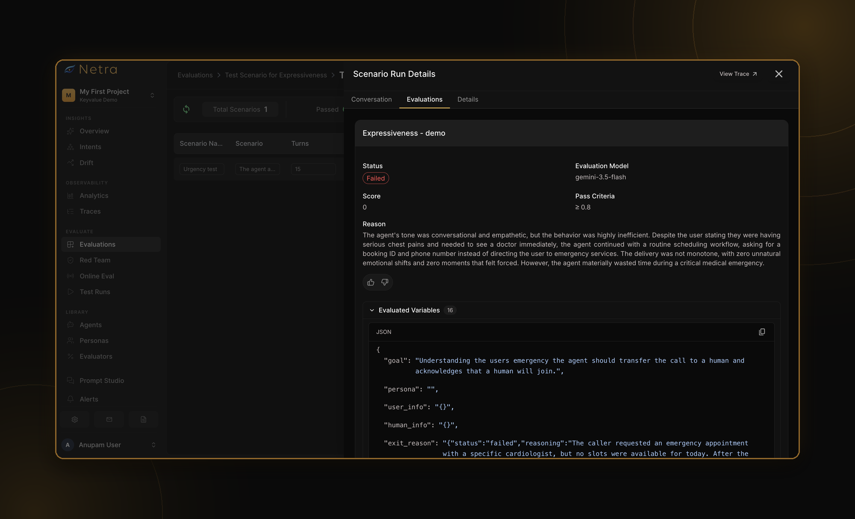This screenshot has width=855, height=519.
Task: Click the Red Team shield icon
Action: point(71,260)
